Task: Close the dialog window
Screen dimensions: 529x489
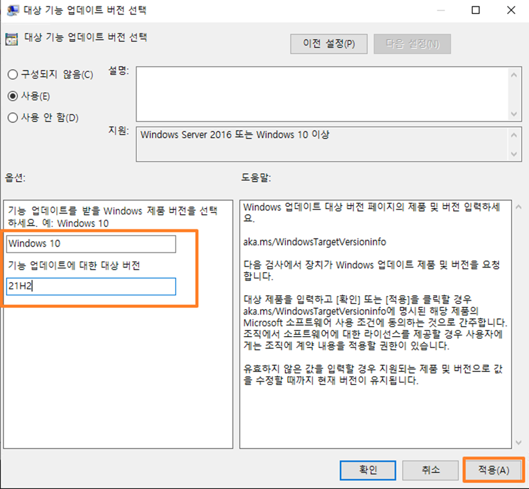Action: (511, 11)
